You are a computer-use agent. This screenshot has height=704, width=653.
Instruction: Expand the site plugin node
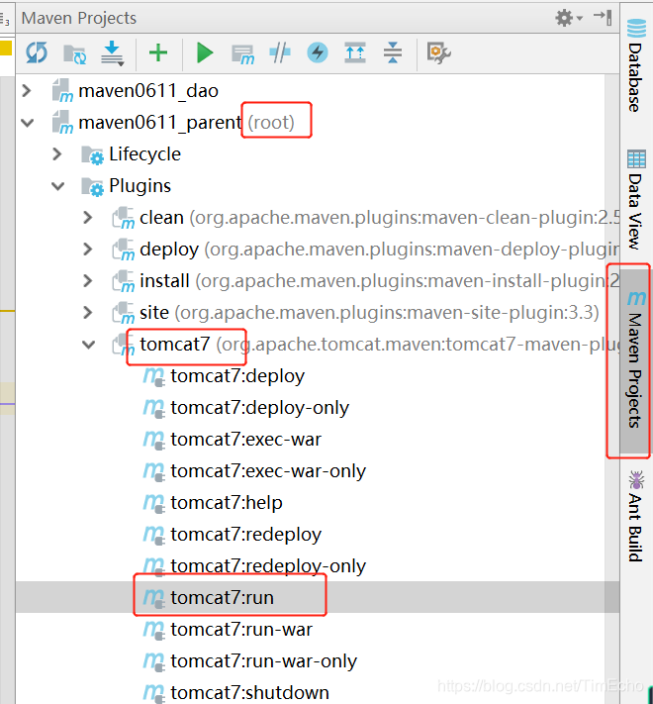pos(87,313)
